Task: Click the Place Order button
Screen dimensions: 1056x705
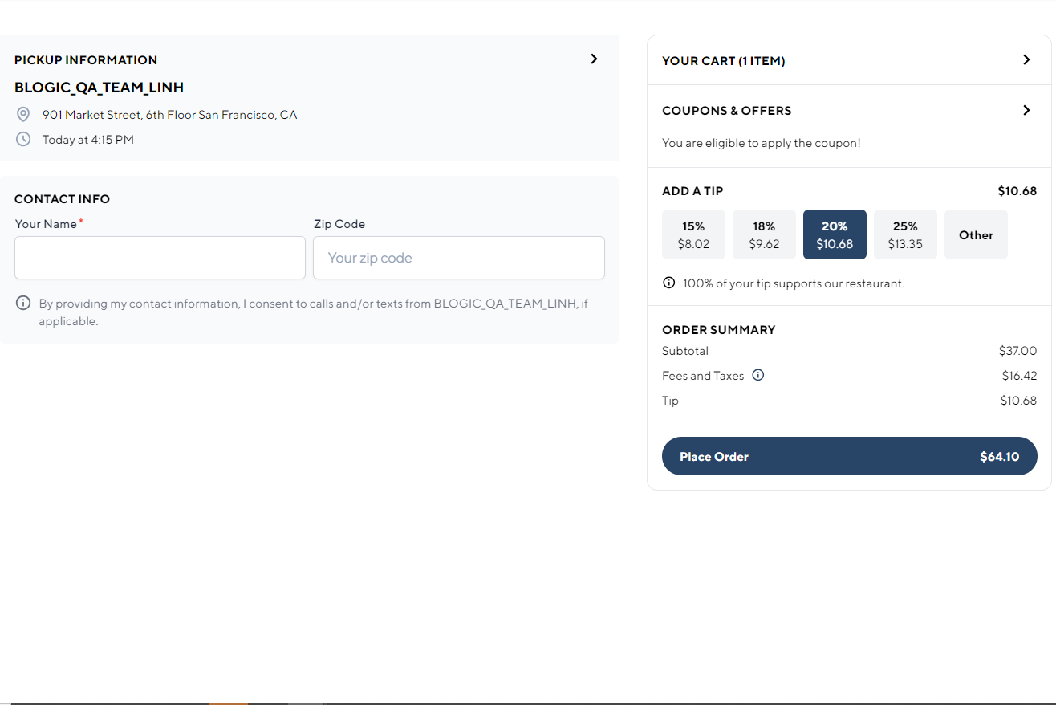Action: 849,455
